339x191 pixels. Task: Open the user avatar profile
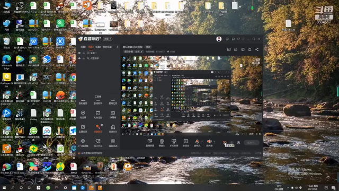pos(219,39)
